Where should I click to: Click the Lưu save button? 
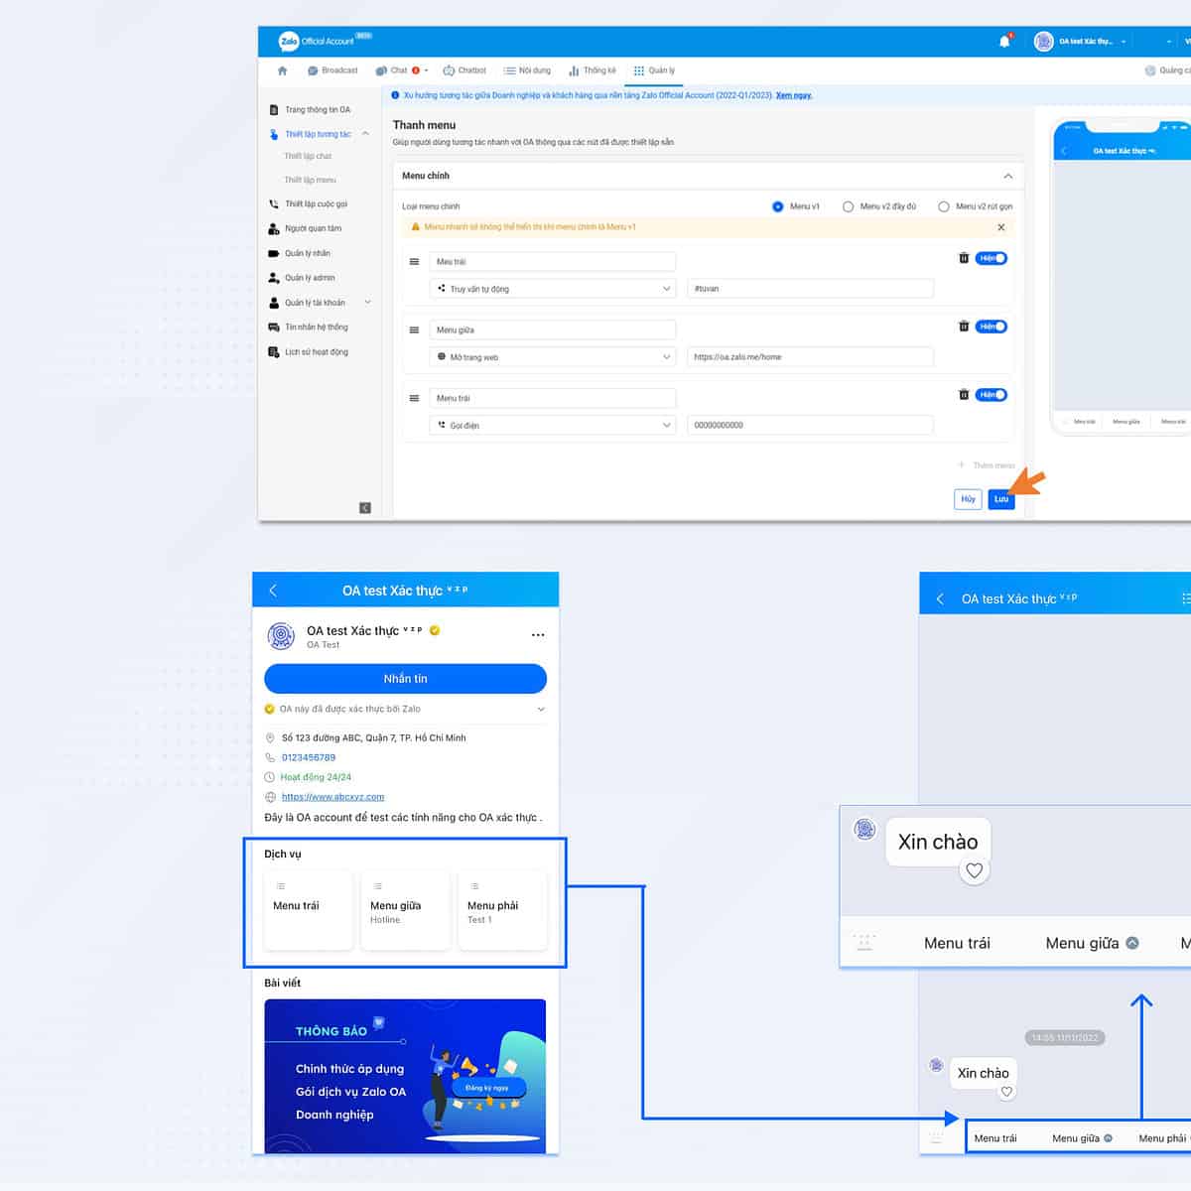(x=1000, y=499)
